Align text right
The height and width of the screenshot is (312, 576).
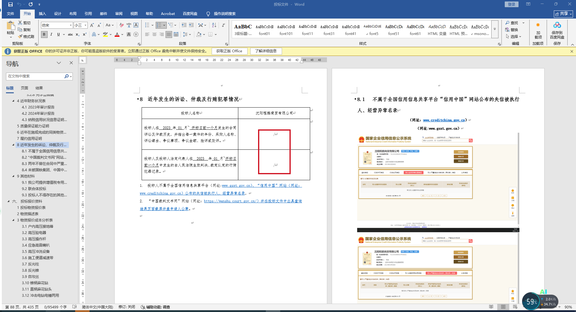point(161,34)
